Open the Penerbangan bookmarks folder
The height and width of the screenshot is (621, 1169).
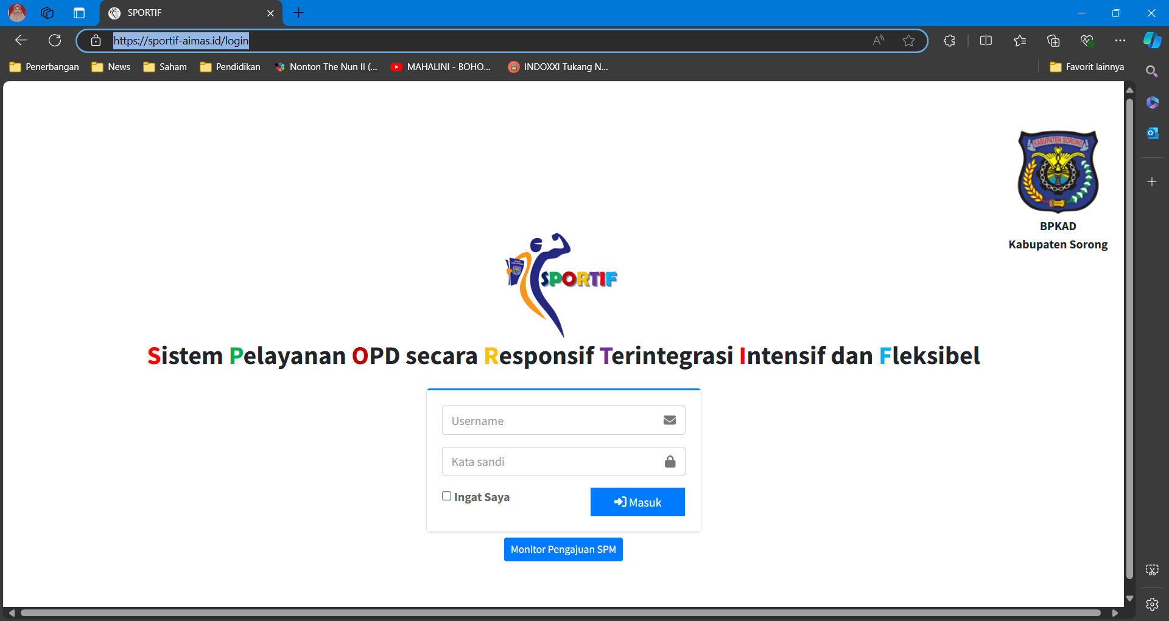[44, 67]
